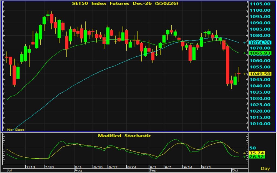Click the 9/1 date label
This screenshot has width=277, height=173.
coord(153,167)
